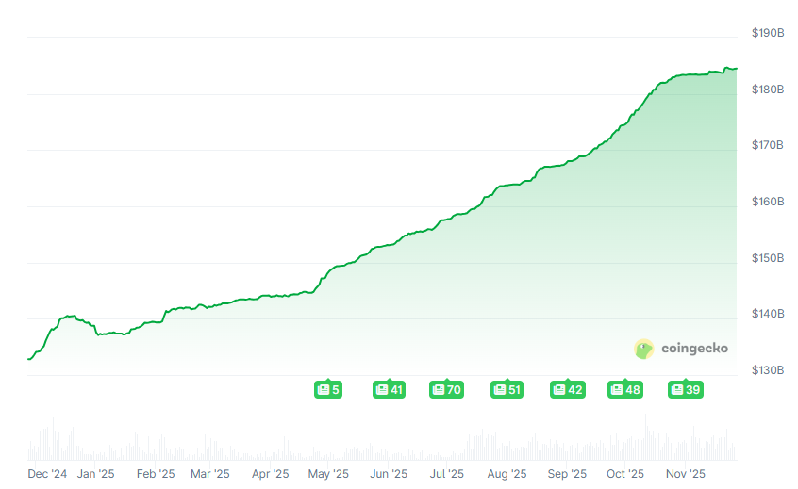798x489 pixels.
Task: Click the Oct '25 date label
Action: point(625,474)
